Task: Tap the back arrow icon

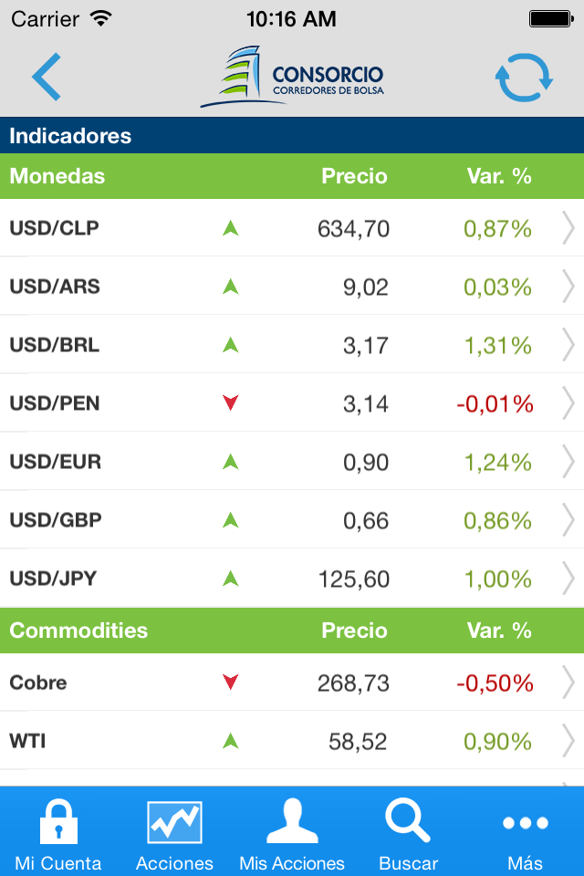Action: 47,77
